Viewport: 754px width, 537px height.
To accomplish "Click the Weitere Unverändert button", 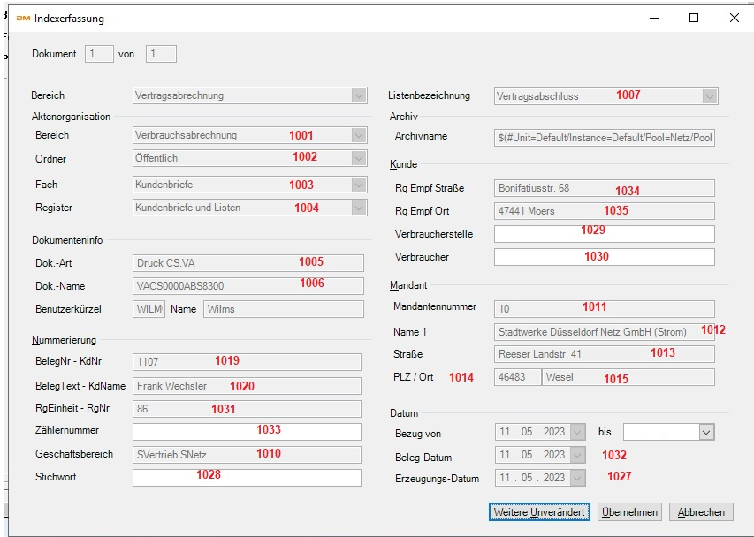I will (539, 512).
